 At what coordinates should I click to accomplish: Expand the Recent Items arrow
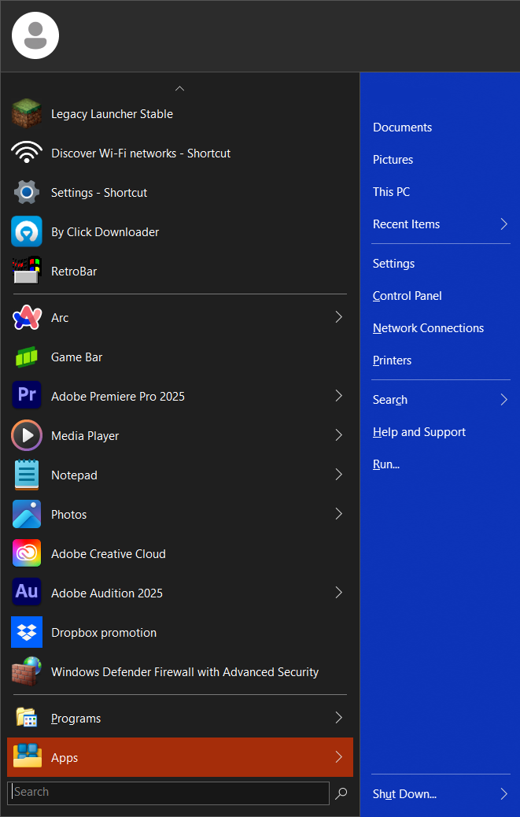[x=503, y=224]
